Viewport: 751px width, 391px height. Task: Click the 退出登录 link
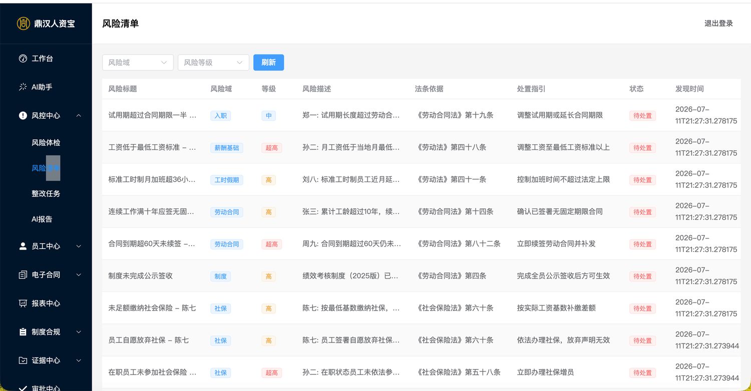click(718, 23)
